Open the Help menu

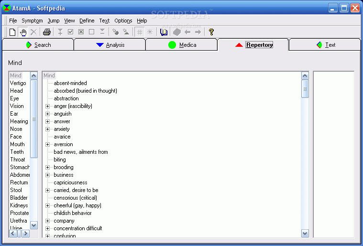point(142,21)
